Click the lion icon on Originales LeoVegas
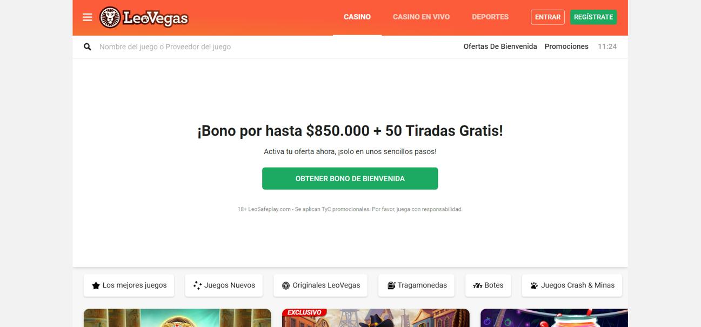Screen dimensions: 701x327 click(286, 285)
